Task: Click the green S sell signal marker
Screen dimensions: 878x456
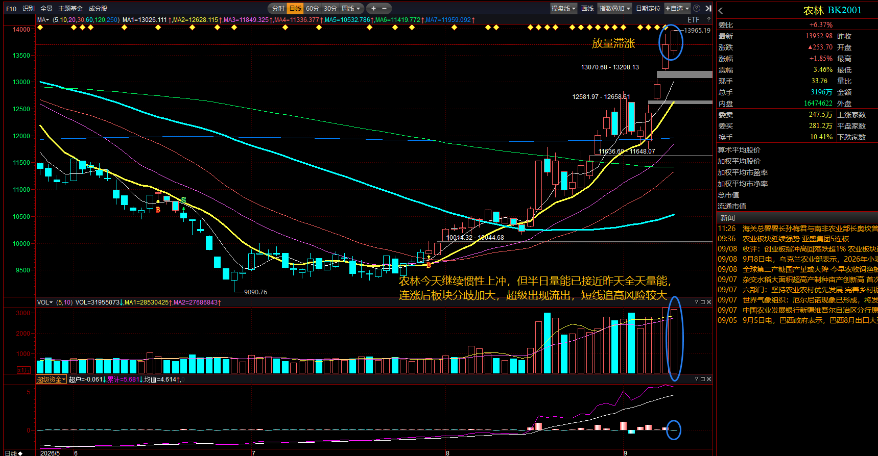Action: click(x=183, y=200)
